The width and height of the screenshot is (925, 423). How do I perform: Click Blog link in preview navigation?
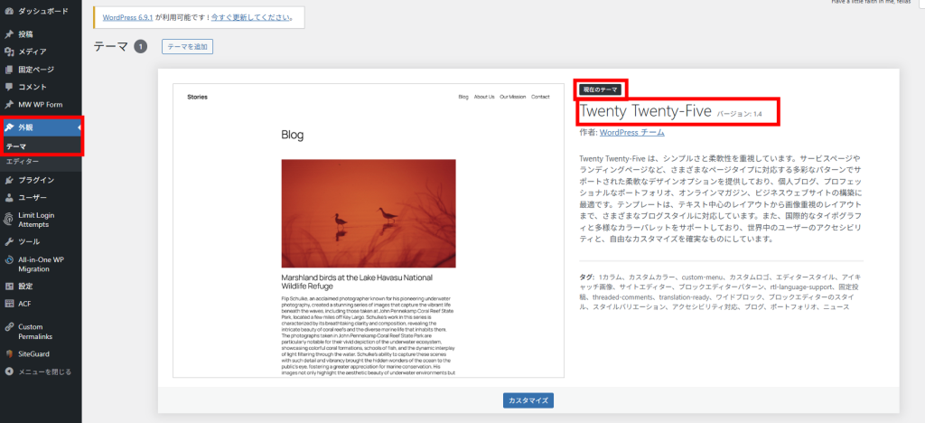click(463, 97)
